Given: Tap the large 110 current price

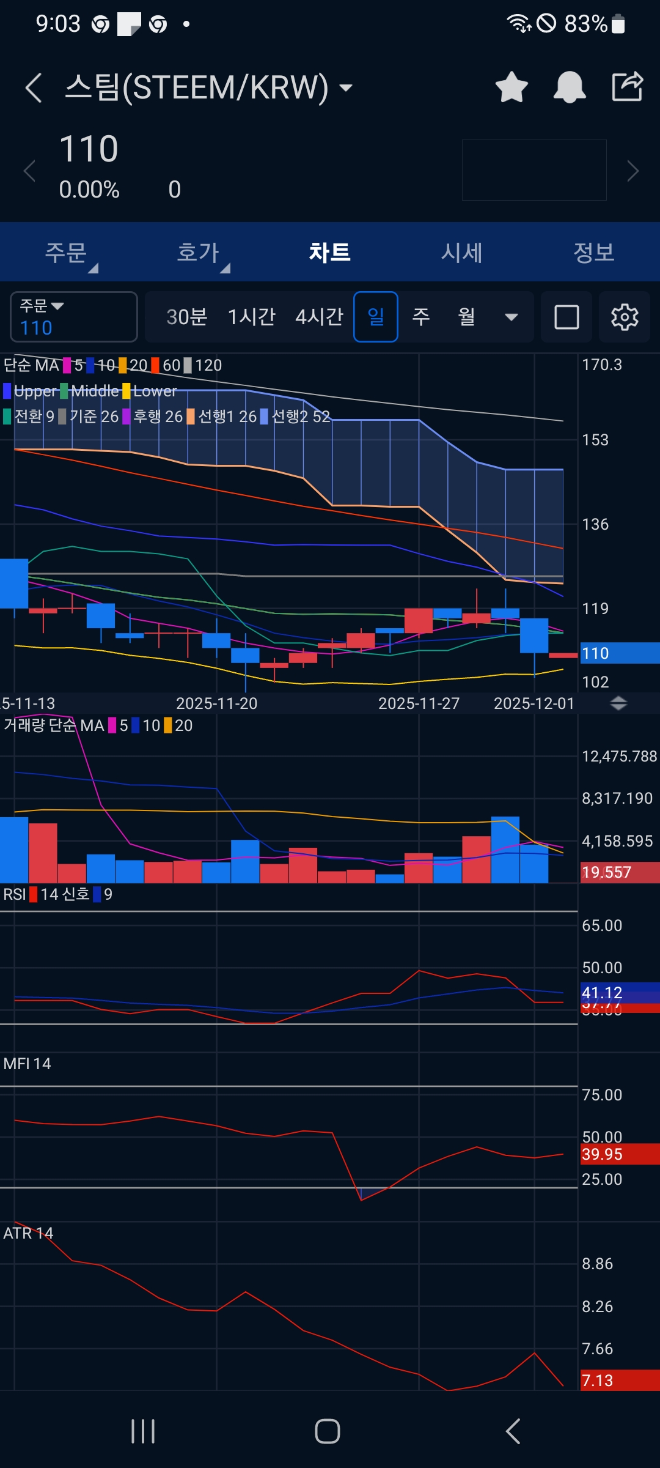Looking at the screenshot, I should (x=89, y=149).
